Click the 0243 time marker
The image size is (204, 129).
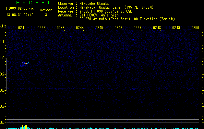pyautogui.click(x=61, y=28)
